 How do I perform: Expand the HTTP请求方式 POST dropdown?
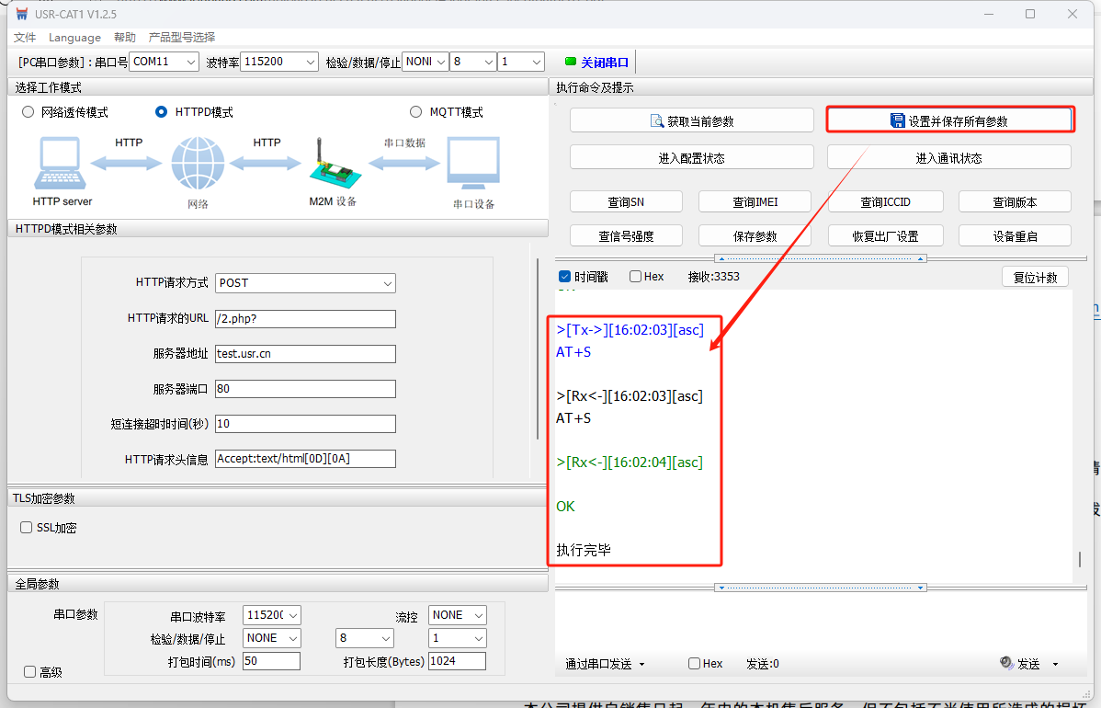coord(305,283)
